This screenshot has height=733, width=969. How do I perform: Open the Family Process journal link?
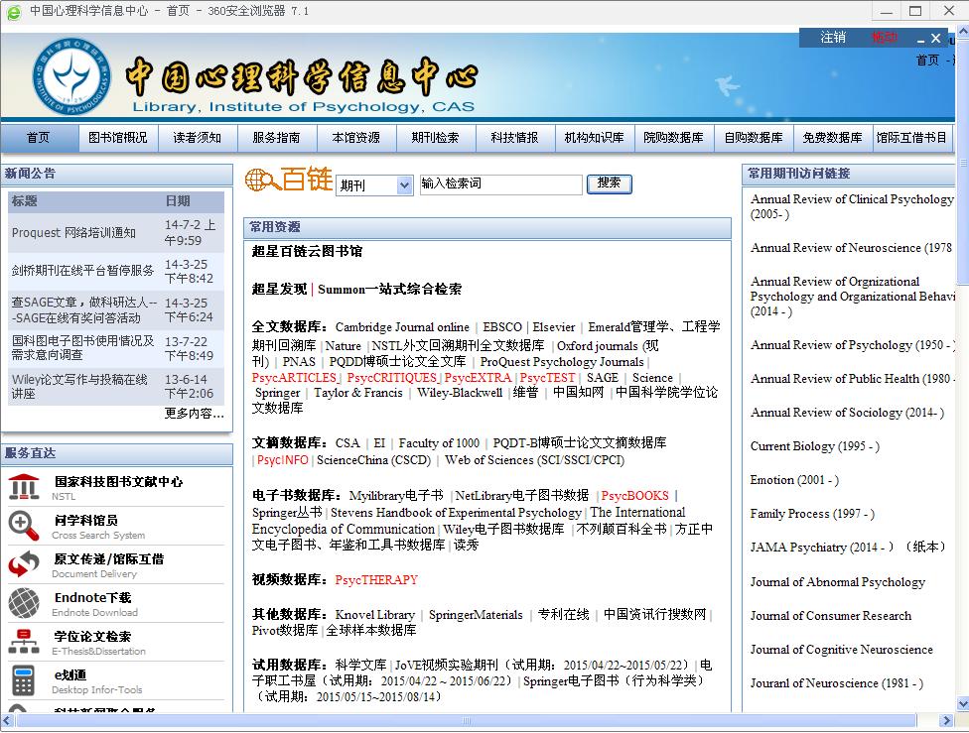pyautogui.click(x=812, y=514)
